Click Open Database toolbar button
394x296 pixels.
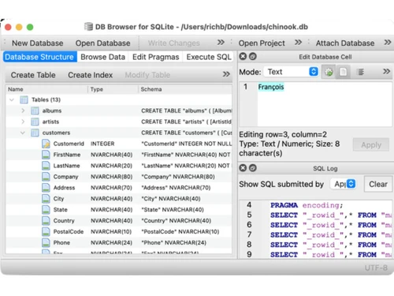[102, 43]
